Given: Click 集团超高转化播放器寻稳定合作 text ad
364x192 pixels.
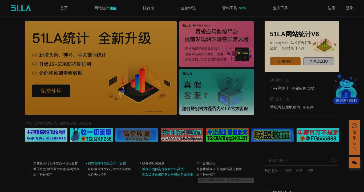Looking at the screenshot, I should tap(56, 163).
